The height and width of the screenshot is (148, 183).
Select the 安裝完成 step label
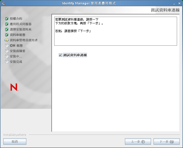pyautogui.click(x=16, y=62)
